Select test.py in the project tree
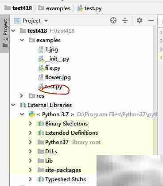This screenshot has width=163, height=186. tap(54, 87)
